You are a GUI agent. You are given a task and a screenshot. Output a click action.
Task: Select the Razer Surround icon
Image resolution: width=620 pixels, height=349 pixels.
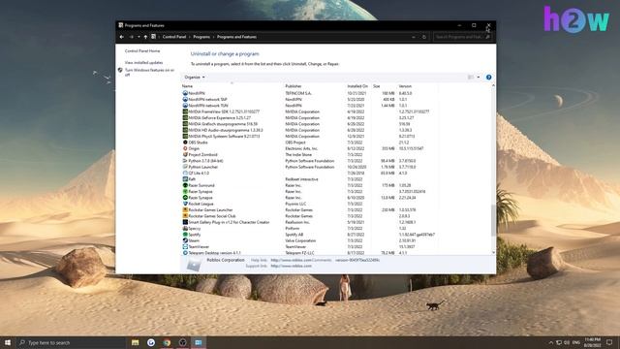point(185,185)
